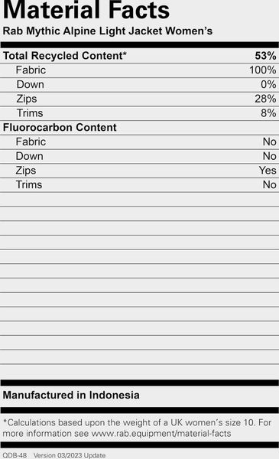Click the Zips row under recycled content

[139, 99]
